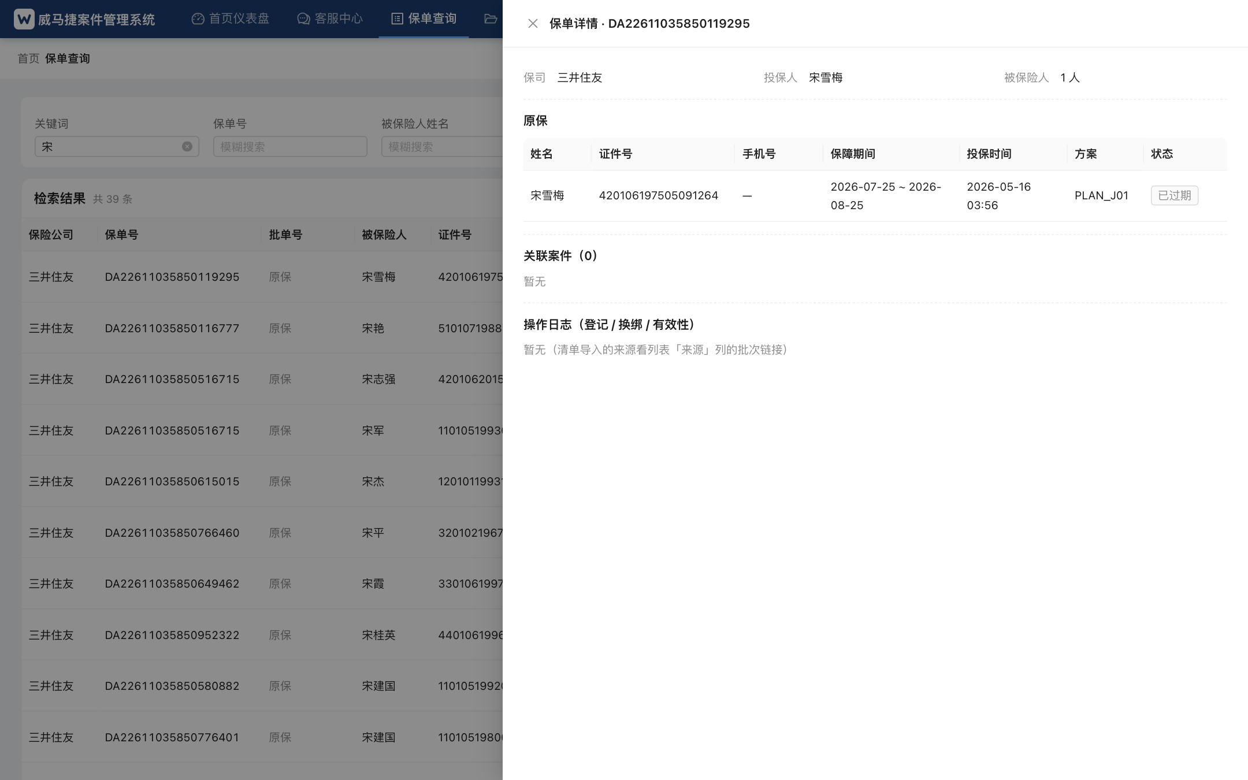Click the 保单号 fuzzy search input
1248x780 pixels.
click(290, 147)
